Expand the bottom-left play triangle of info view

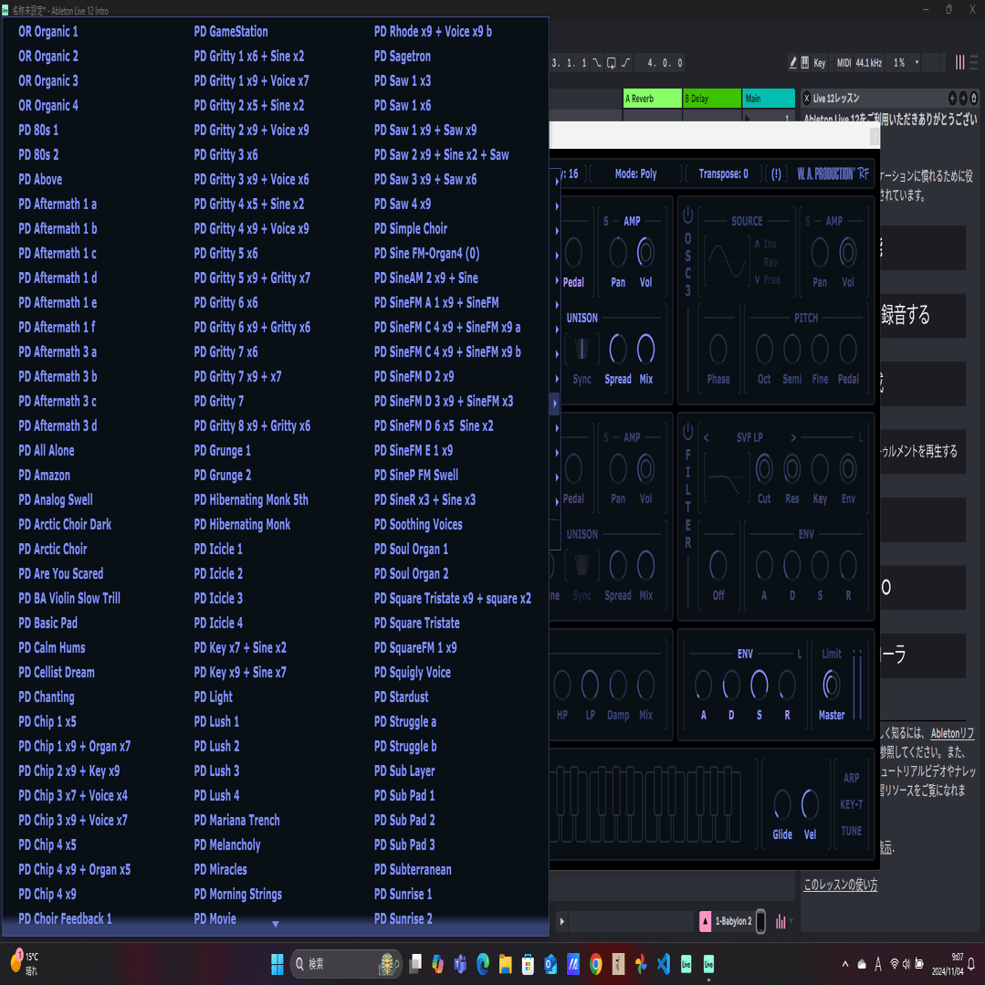coord(561,921)
